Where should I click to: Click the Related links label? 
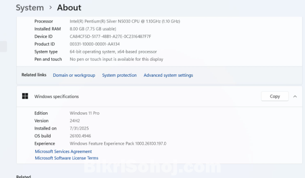click(x=34, y=75)
